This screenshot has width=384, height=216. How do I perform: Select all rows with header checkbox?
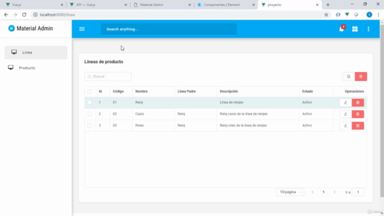pos(89,91)
